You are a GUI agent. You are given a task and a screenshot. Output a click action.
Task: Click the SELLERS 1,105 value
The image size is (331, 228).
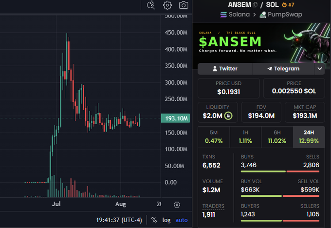[313, 214]
